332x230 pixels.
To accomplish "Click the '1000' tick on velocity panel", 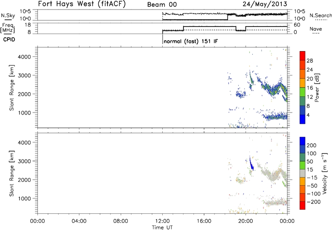I will point(24,199).
